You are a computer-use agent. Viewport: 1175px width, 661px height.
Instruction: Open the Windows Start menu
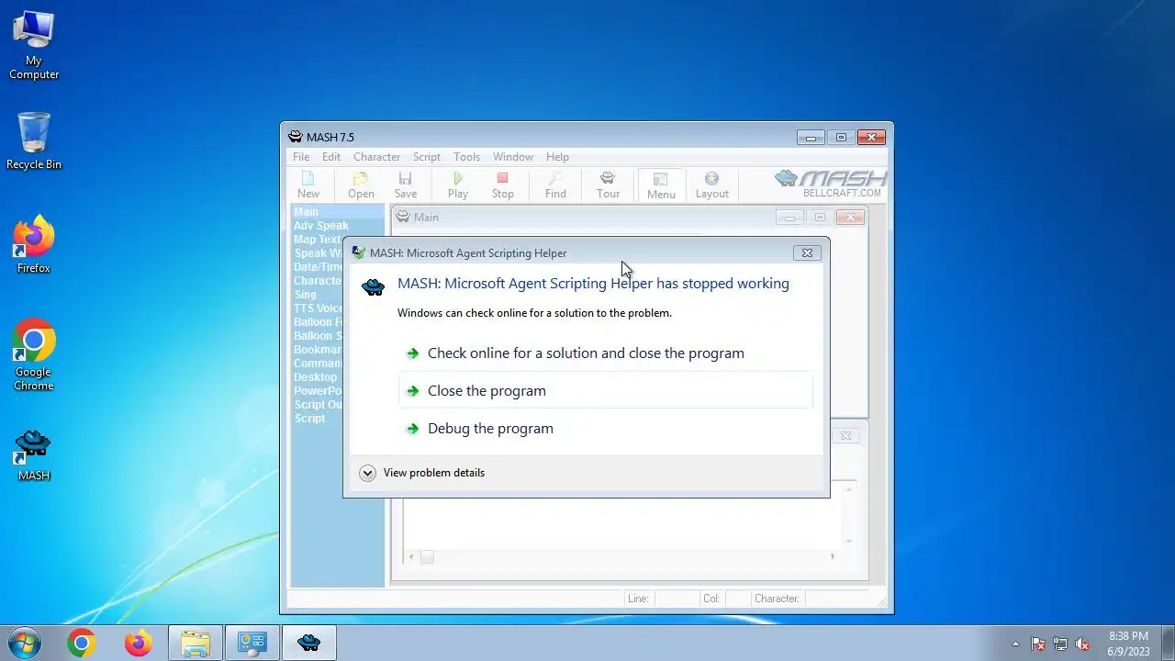click(x=23, y=643)
